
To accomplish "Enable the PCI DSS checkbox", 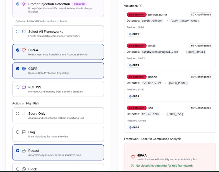I will coord(18,87).
